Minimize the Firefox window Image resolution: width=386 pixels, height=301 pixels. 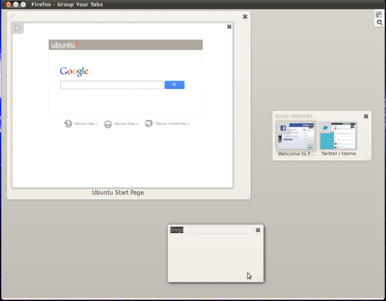tap(16, 5)
